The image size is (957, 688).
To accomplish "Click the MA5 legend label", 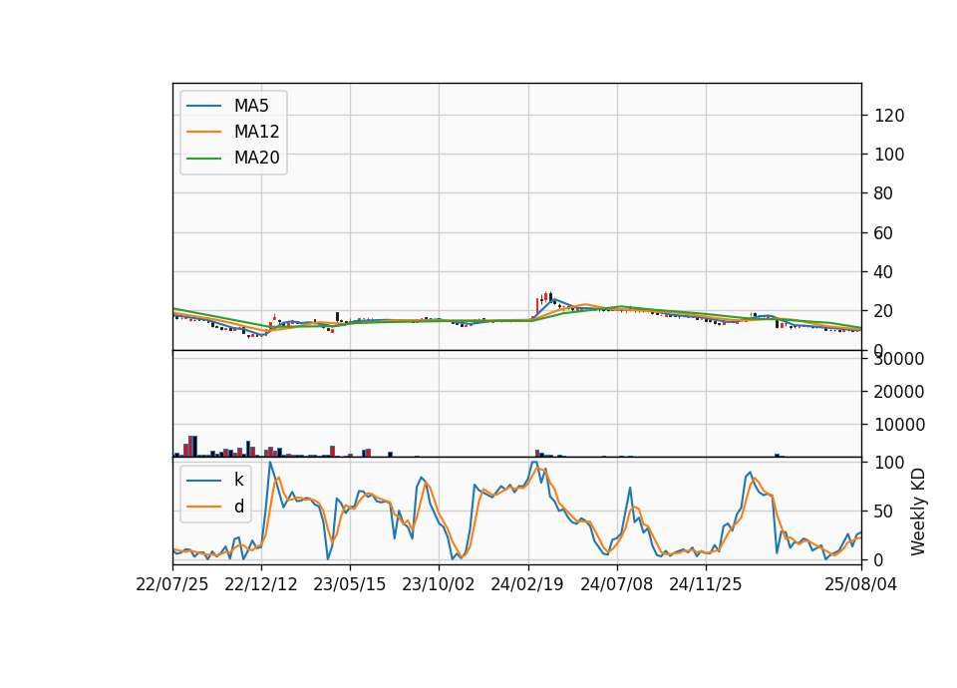I will tap(251, 106).
